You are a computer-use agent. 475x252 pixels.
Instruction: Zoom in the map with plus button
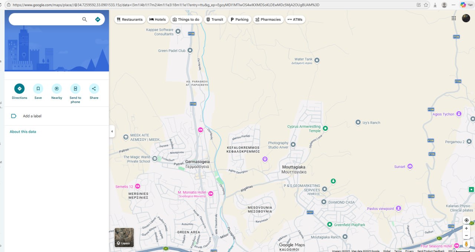(x=466, y=228)
